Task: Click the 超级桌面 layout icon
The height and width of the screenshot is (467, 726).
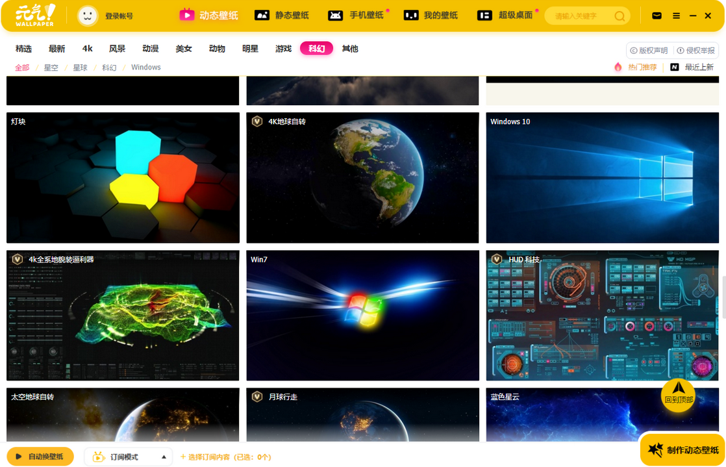Action: (484, 16)
